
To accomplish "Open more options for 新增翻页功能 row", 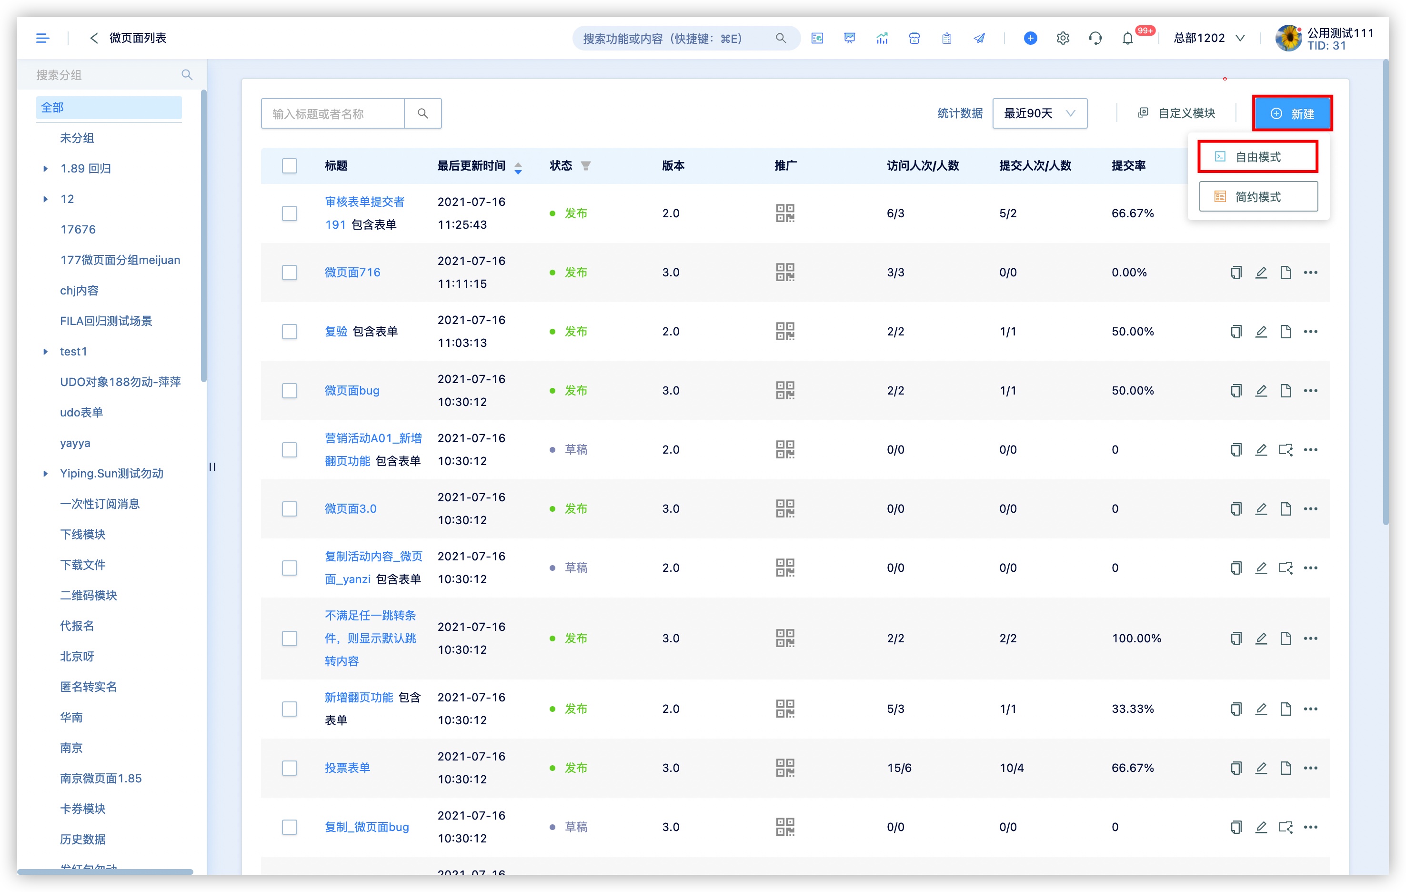I will [x=1310, y=709].
